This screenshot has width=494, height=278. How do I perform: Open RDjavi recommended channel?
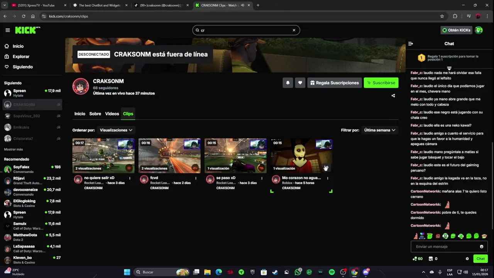[x=32, y=181]
